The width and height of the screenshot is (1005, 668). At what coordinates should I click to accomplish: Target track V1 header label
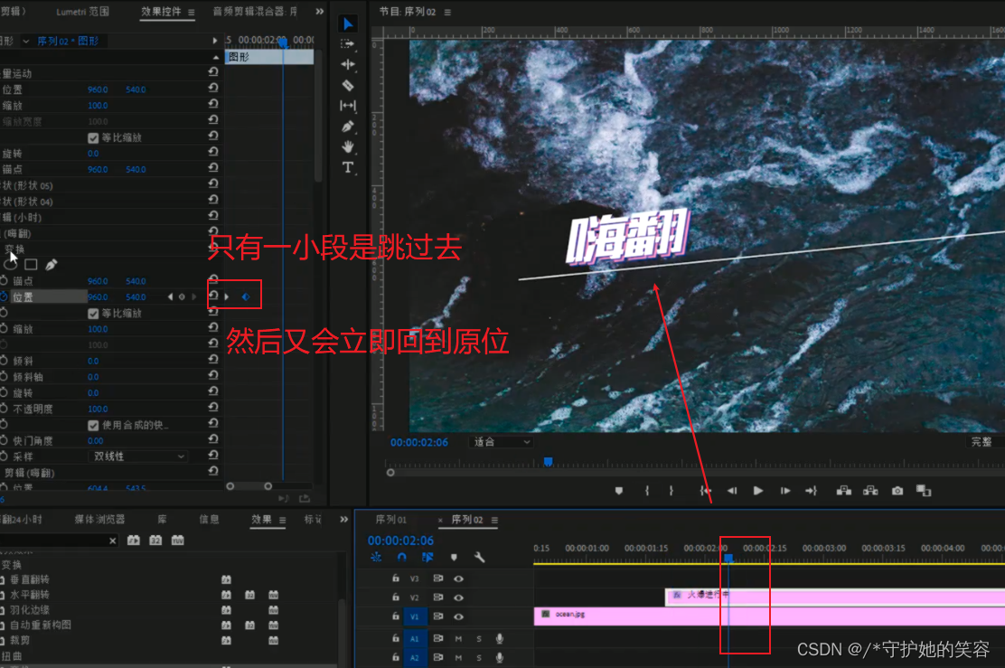point(415,616)
